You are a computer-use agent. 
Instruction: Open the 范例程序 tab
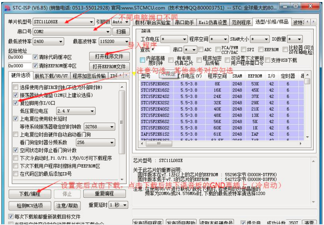[x=241, y=22]
